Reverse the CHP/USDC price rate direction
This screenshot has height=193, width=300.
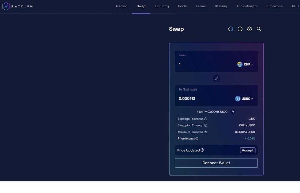(x=233, y=112)
